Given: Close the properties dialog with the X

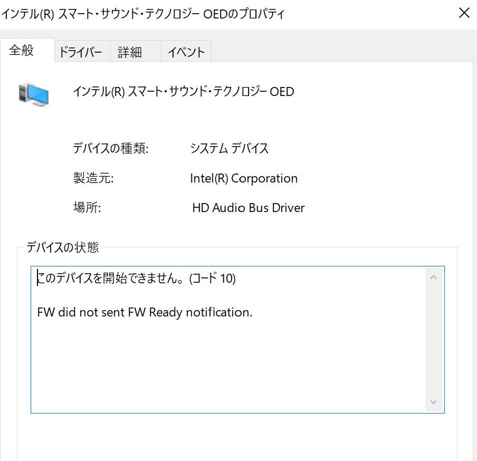Looking at the screenshot, I should (x=464, y=13).
